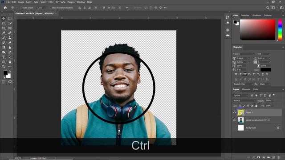Select the Horizontal Type tool
The height and width of the screenshot is (160, 285).
tap(4, 57)
